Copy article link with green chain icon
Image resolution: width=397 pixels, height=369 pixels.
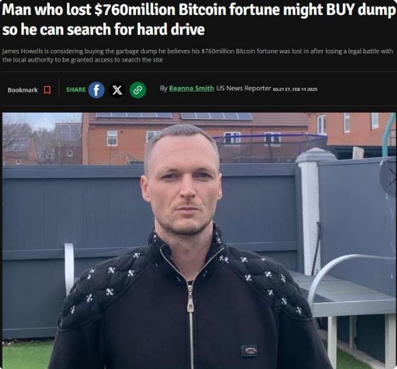point(138,90)
